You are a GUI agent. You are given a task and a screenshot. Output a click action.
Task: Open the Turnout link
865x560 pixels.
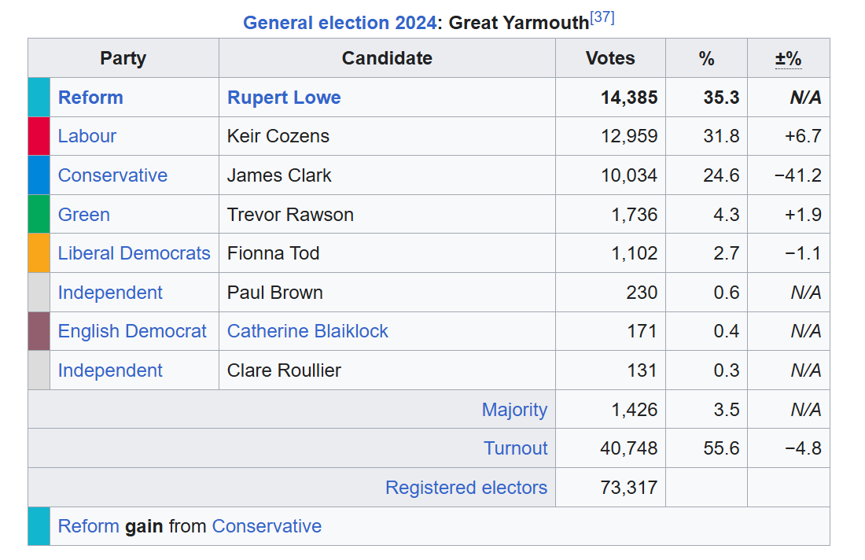(515, 448)
